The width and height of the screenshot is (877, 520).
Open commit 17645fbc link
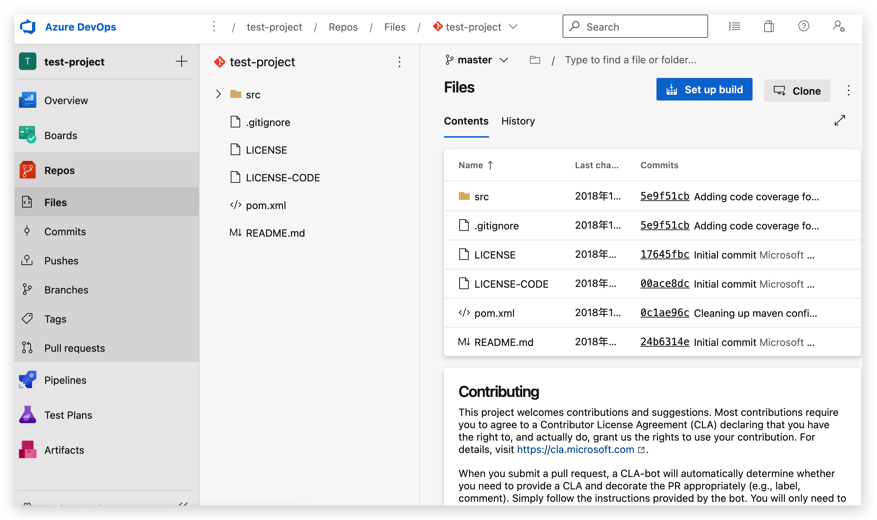665,254
